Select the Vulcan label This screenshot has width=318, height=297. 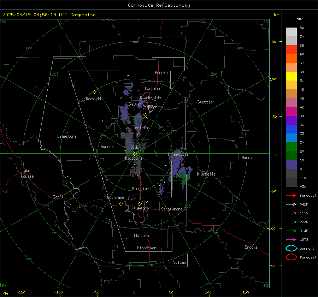tap(179, 262)
